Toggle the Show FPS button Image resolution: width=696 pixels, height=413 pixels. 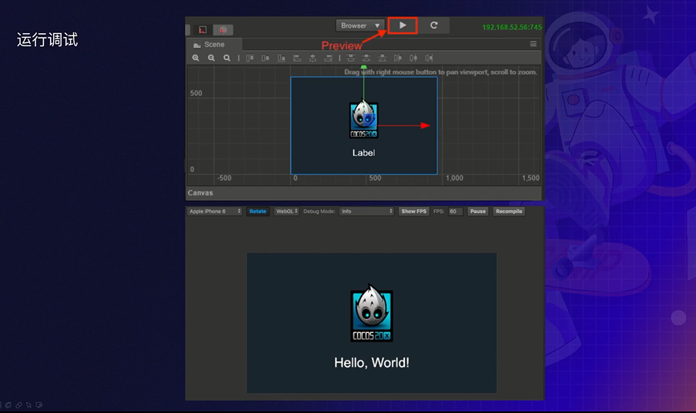[413, 211]
